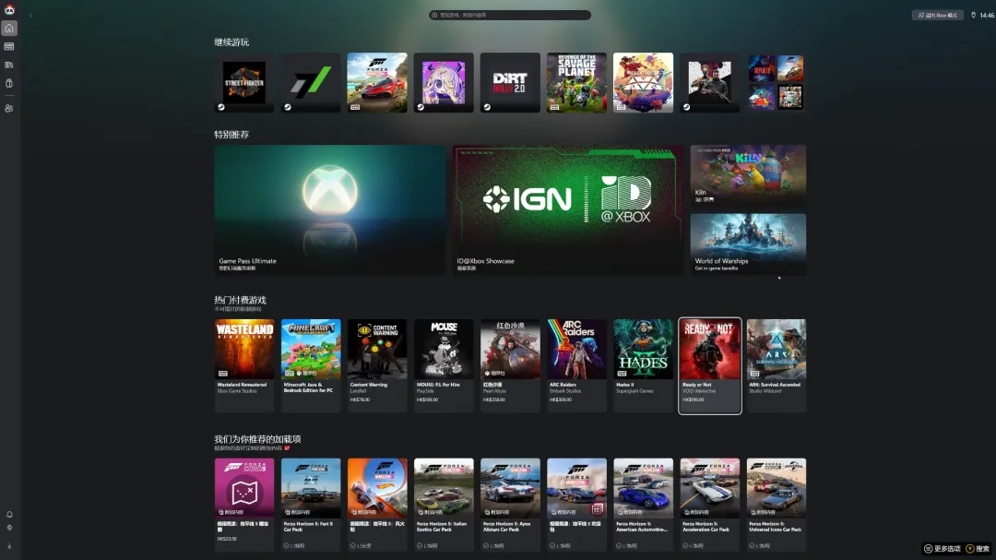The image size is (996, 560).
Task: Open the green slash logo game tile
Action: point(311,83)
